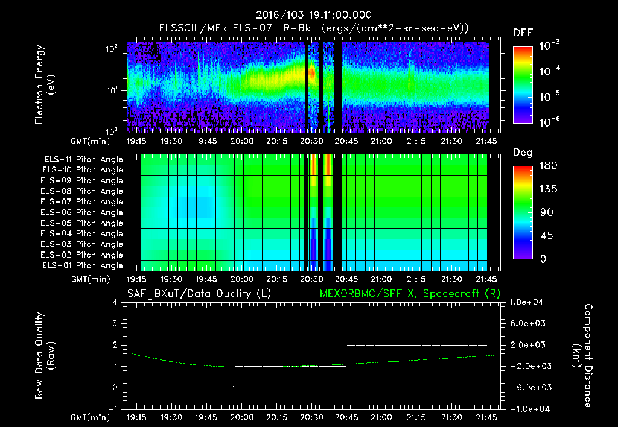Click the 1.0e+04 right-axis value
The image size is (618, 427).
point(526,303)
